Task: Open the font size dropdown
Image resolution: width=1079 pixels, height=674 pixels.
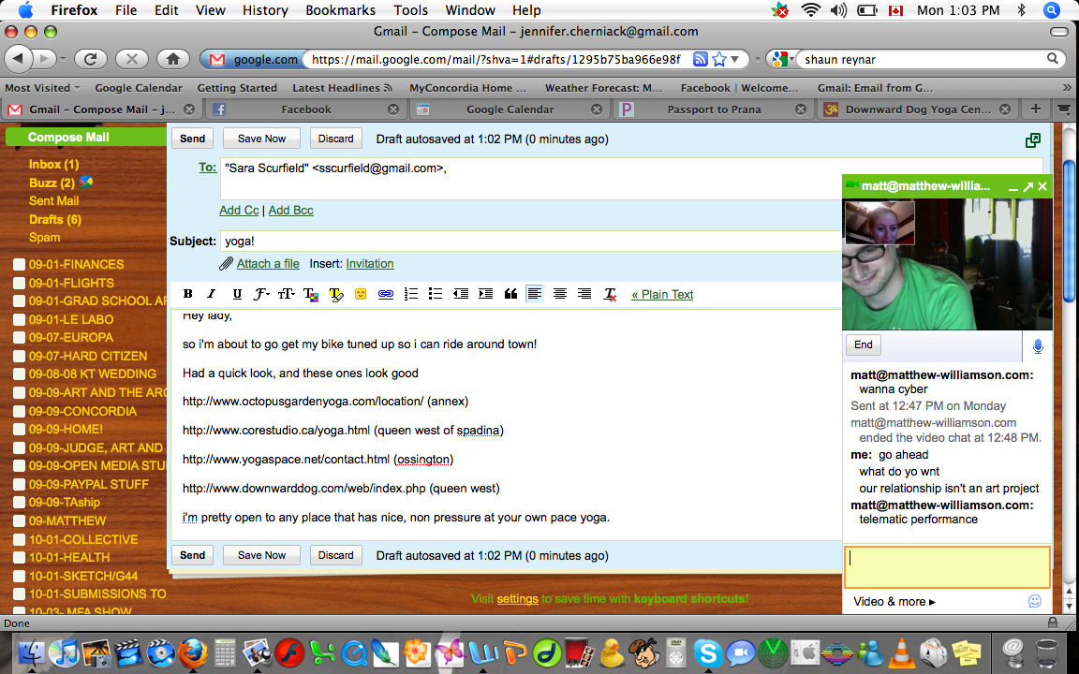Action: (x=287, y=294)
